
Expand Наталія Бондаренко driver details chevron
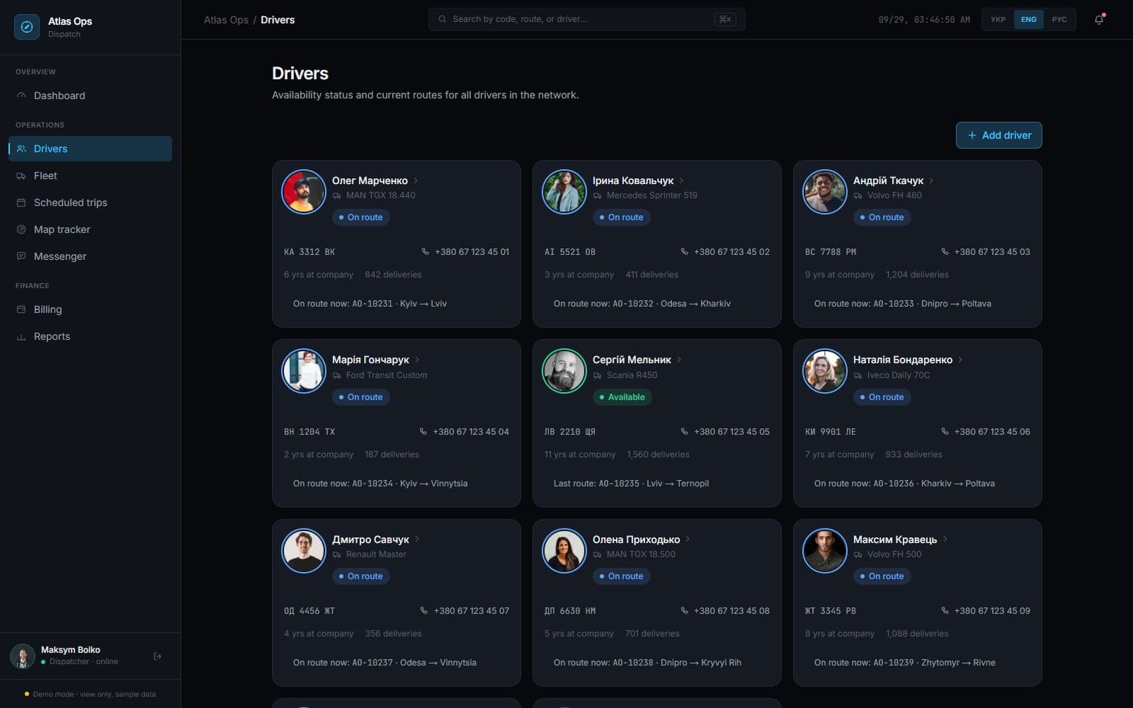(x=960, y=360)
